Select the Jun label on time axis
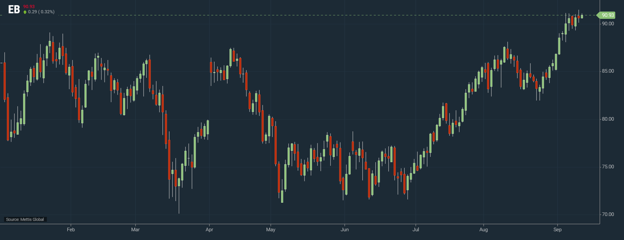The width and height of the screenshot is (624, 240). pyautogui.click(x=344, y=230)
